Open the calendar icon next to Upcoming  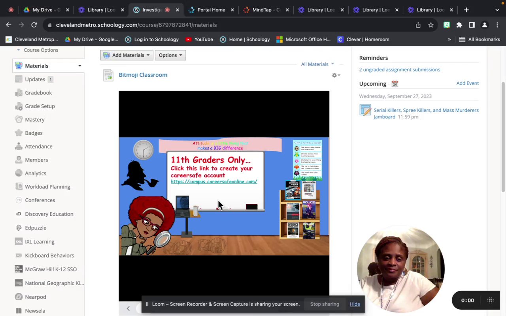point(395,84)
